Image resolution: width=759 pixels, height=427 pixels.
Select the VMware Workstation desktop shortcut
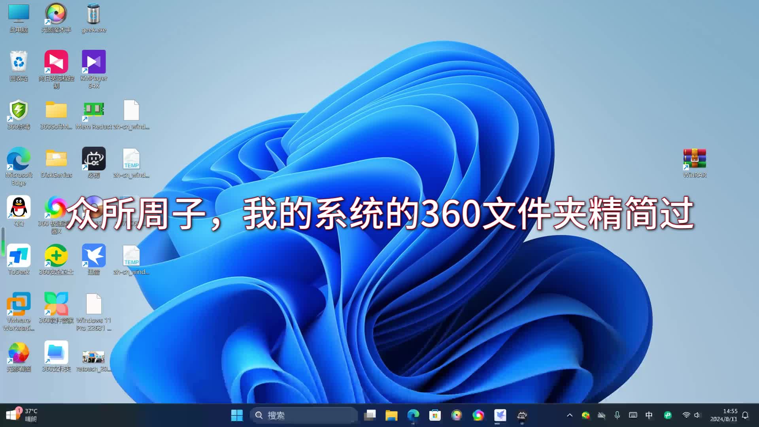click(x=19, y=312)
